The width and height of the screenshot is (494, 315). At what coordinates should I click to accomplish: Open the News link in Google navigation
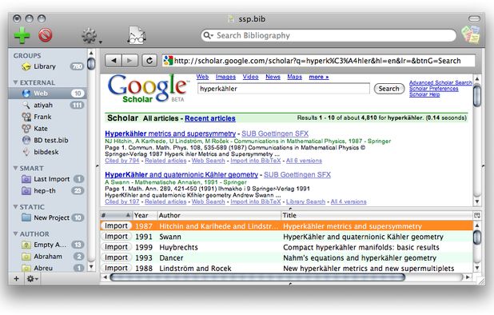(x=273, y=77)
